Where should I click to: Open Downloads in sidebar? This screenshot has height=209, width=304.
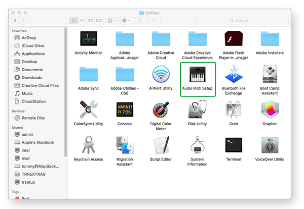pyautogui.click(x=37, y=77)
